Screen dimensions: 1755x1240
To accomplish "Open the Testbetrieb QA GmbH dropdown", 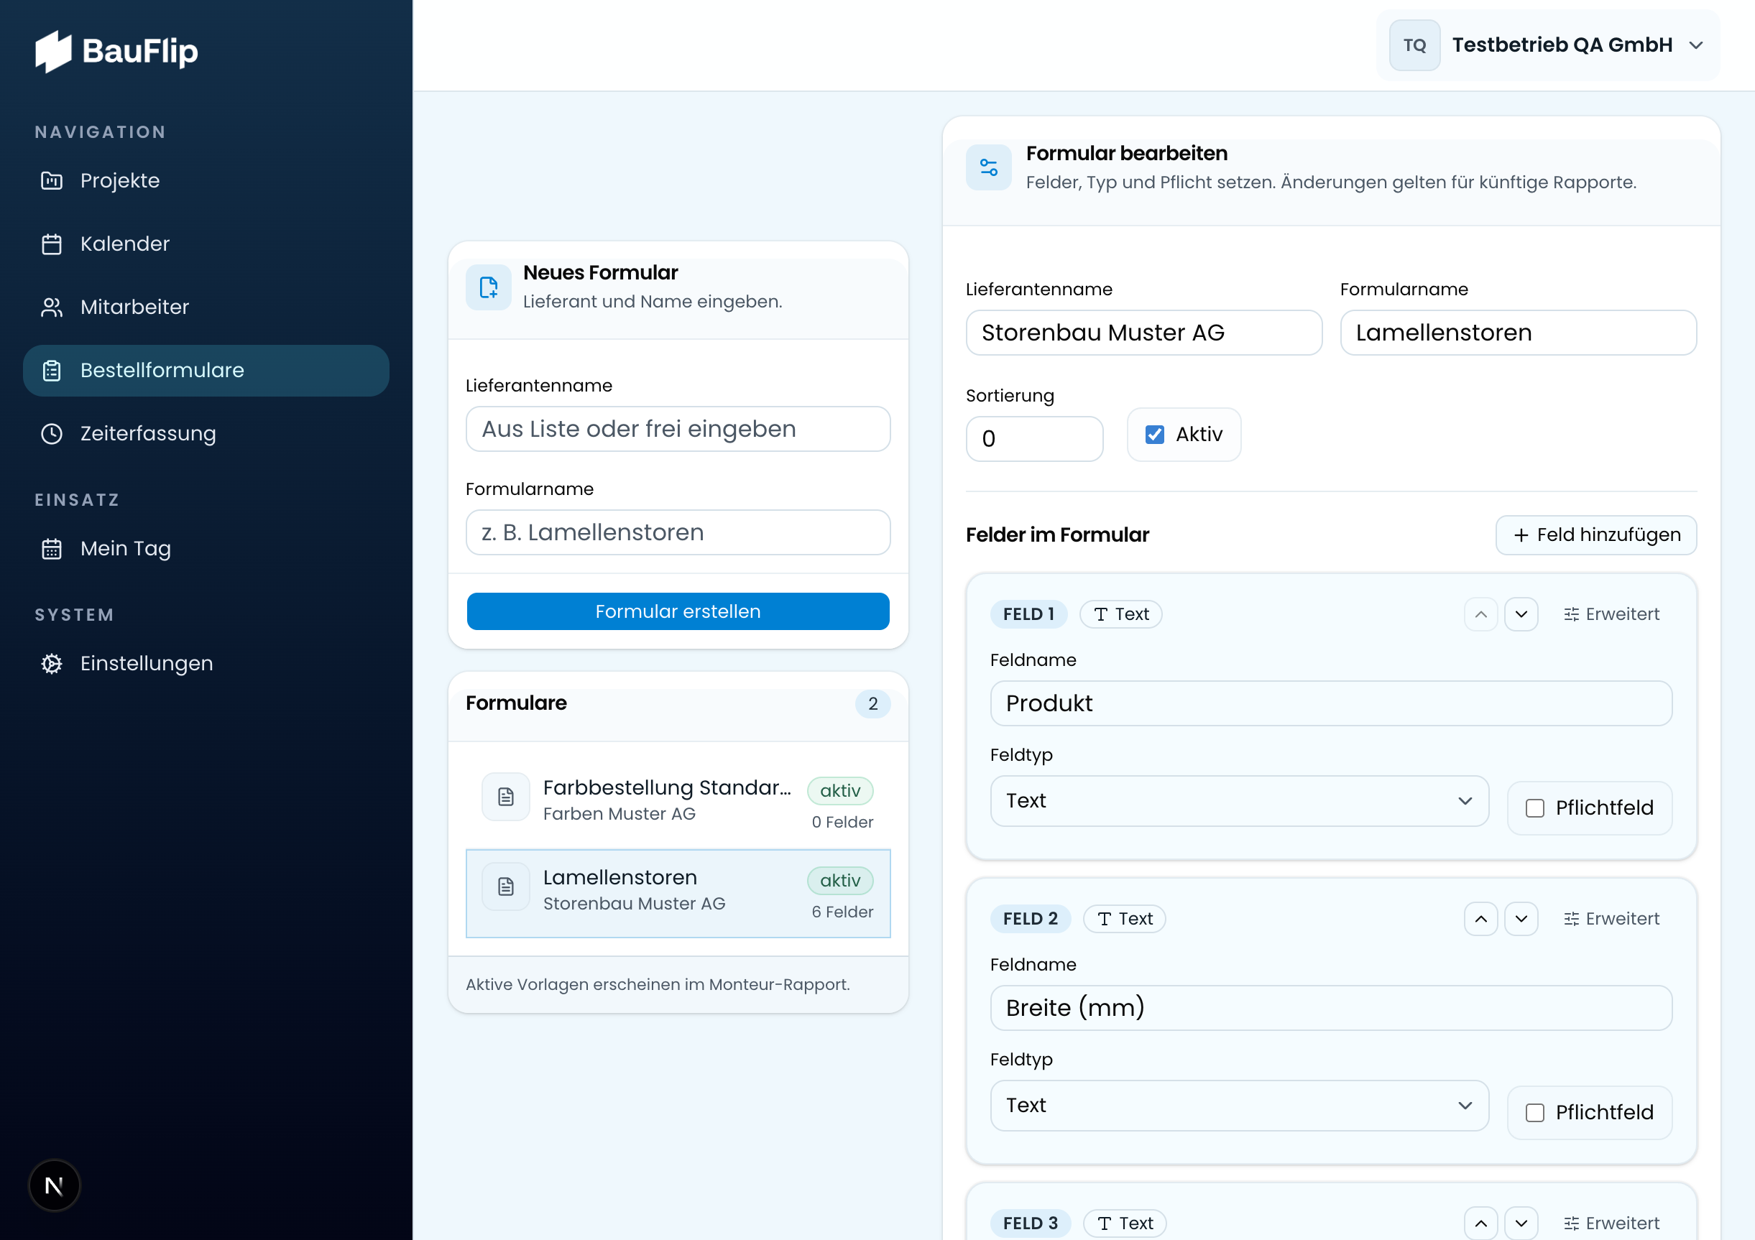I will [1549, 45].
